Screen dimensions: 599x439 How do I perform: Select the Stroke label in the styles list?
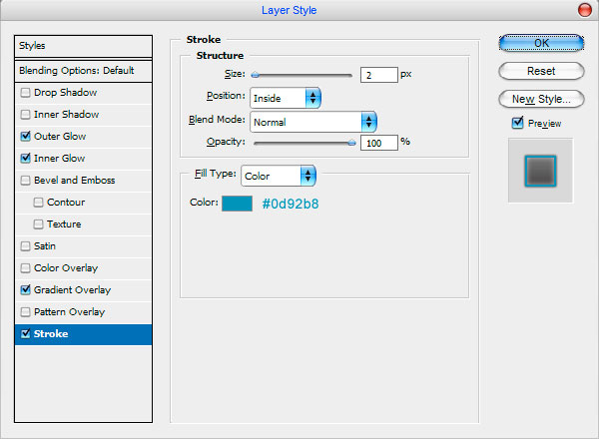point(51,333)
